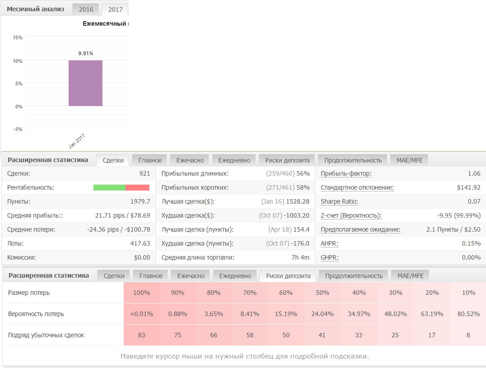Click the Стандартное отклонение term link
Screen dimensions: 486x368
pos(357,187)
